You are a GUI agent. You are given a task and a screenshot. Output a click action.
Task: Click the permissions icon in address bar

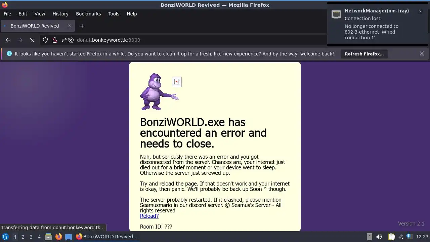tap(64, 40)
